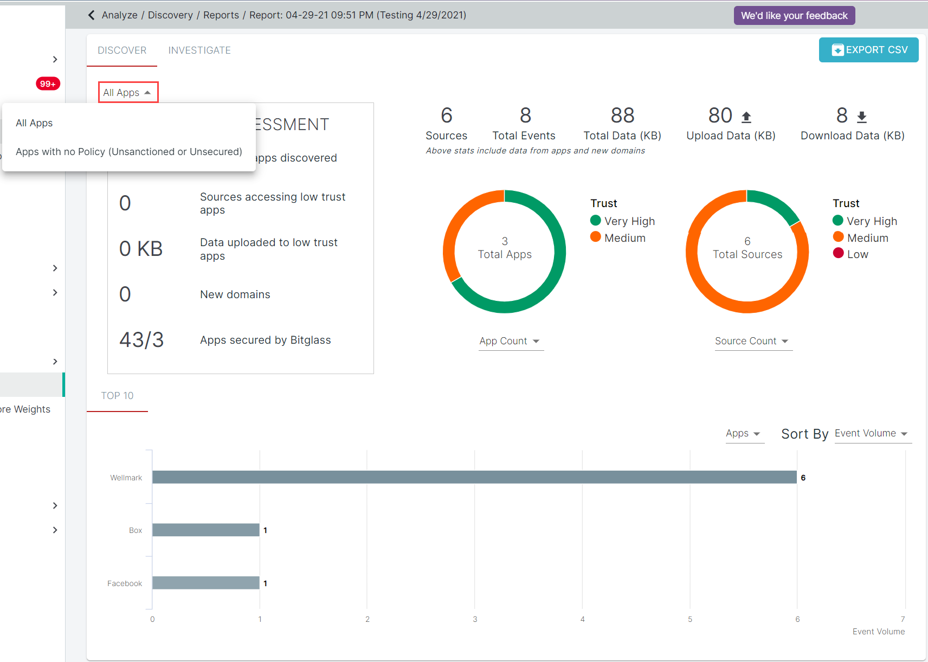Image resolution: width=928 pixels, height=662 pixels.
Task: Click the upload arrow icon beside Upload Data
Action: click(x=747, y=115)
